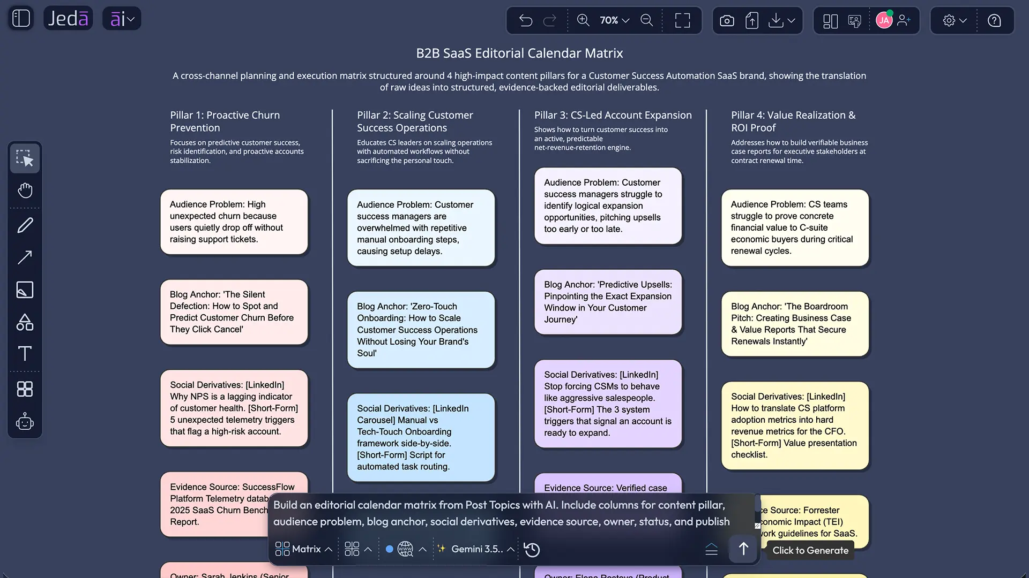Open the prompt history clock icon
This screenshot has height=578, width=1029.
click(532, 550)
